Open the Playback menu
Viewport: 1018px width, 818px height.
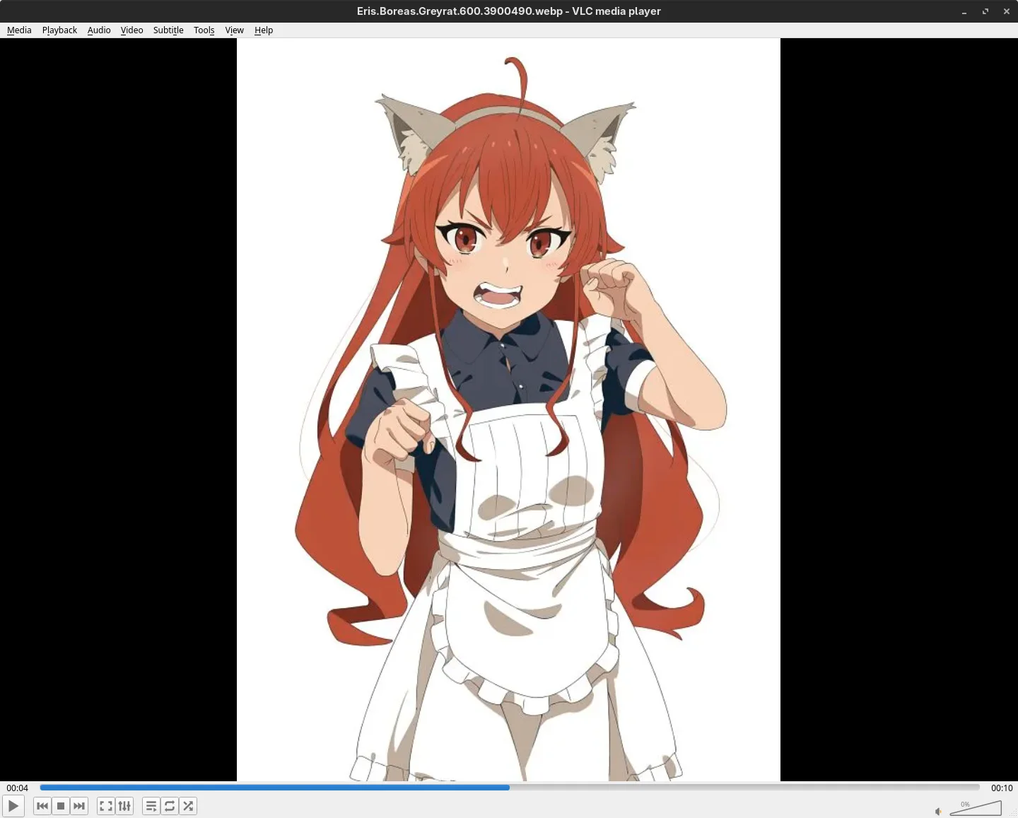click(59, 30)
